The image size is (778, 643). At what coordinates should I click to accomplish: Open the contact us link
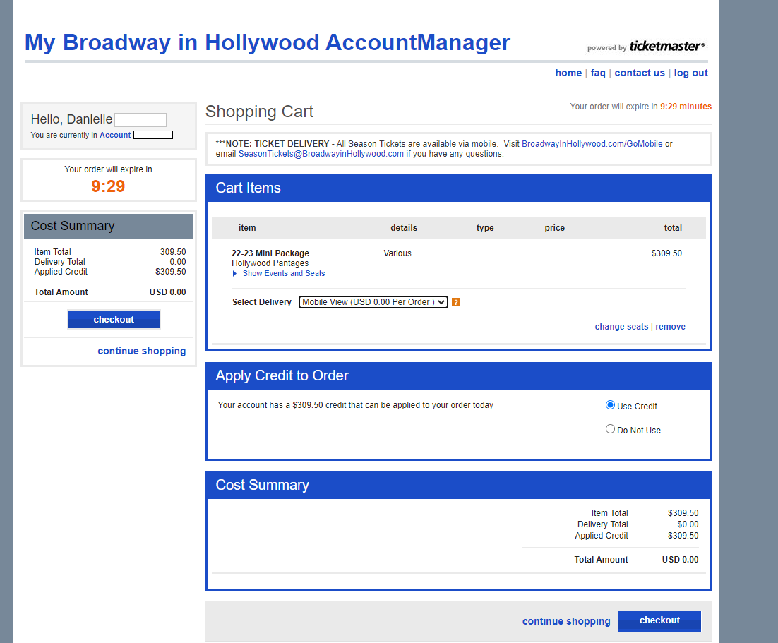pos(640,73)
